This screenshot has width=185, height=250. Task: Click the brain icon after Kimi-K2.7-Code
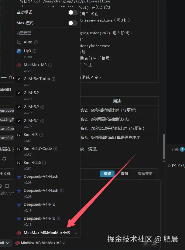click(x=55, y=149)
